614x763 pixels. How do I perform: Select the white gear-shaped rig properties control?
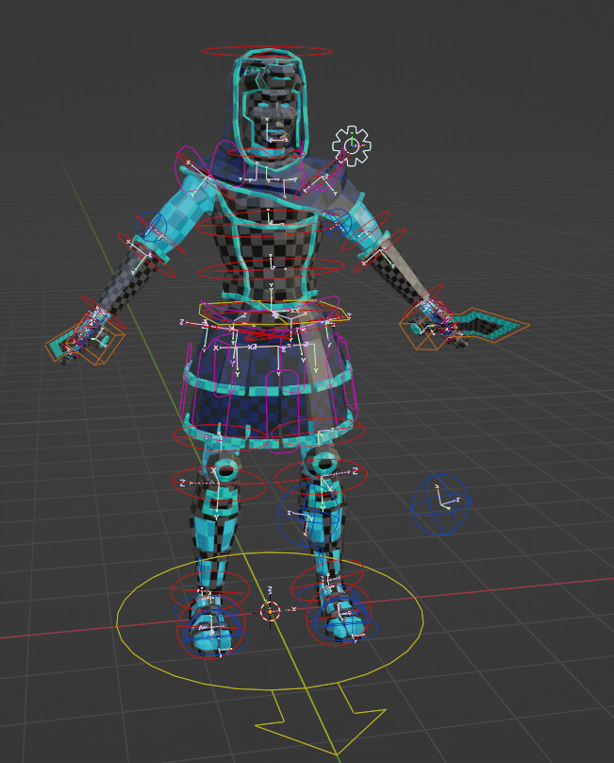352,145
